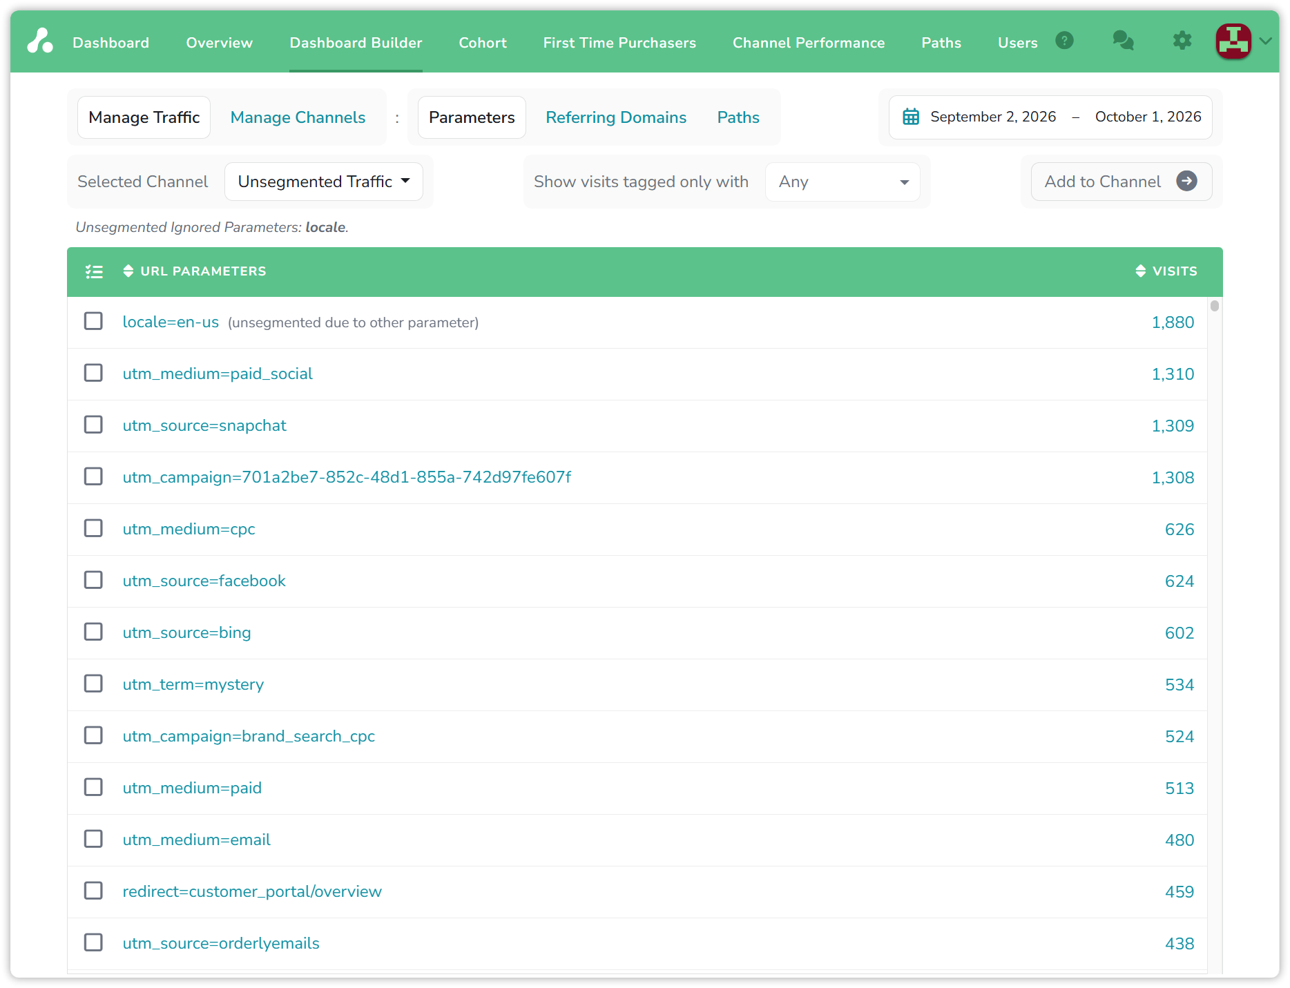Open First Time Purchasers nav item

tap(619, 43)
